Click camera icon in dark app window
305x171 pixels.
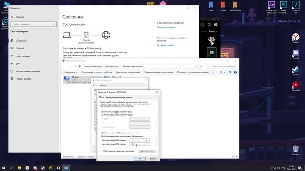[x=212, y=52]
